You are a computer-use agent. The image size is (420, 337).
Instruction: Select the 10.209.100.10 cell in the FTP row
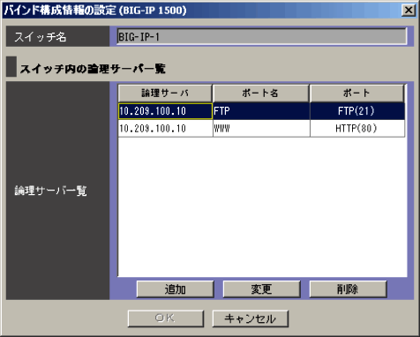coord(165,111)
